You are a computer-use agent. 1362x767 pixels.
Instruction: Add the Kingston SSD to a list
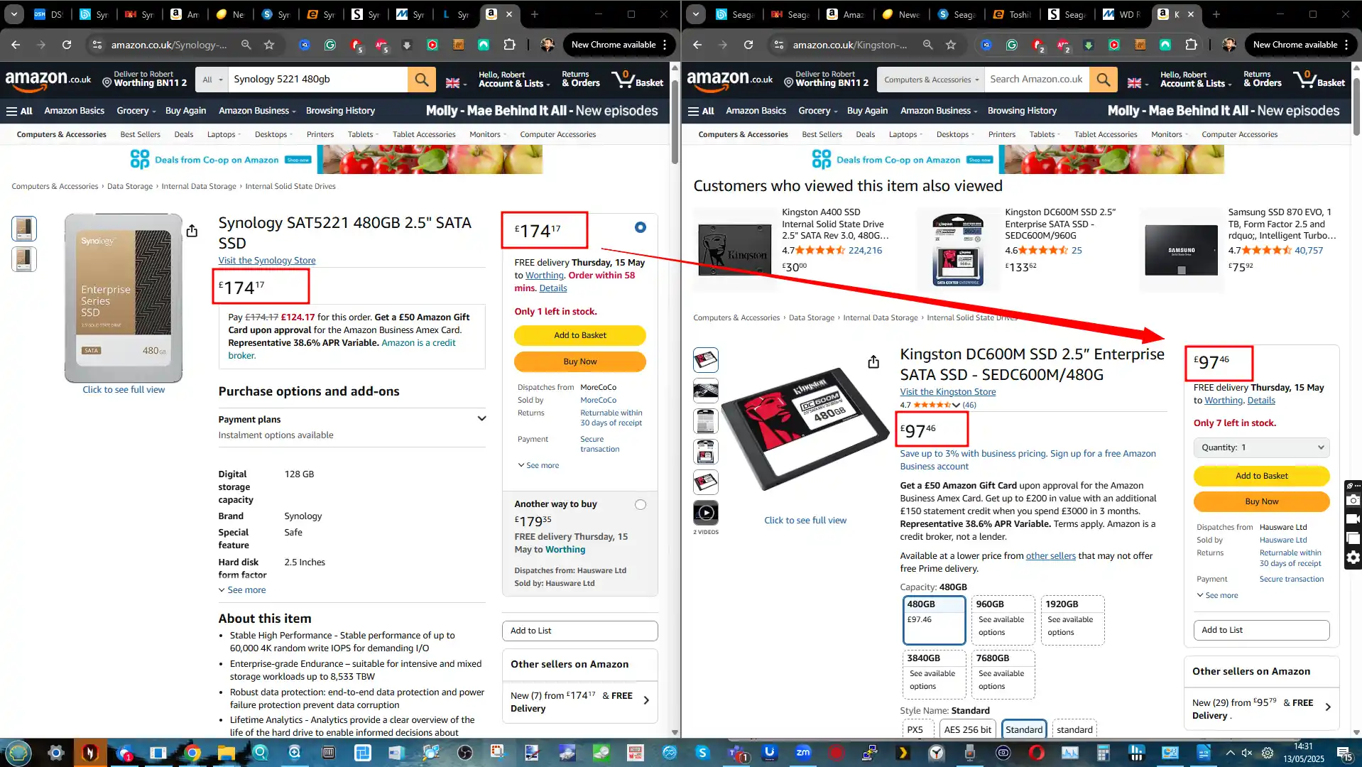[1261, 630]
